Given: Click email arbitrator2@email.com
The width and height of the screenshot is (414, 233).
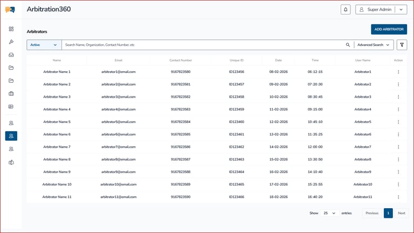Looking at the screenshot, I should click(x=118, y=84).
